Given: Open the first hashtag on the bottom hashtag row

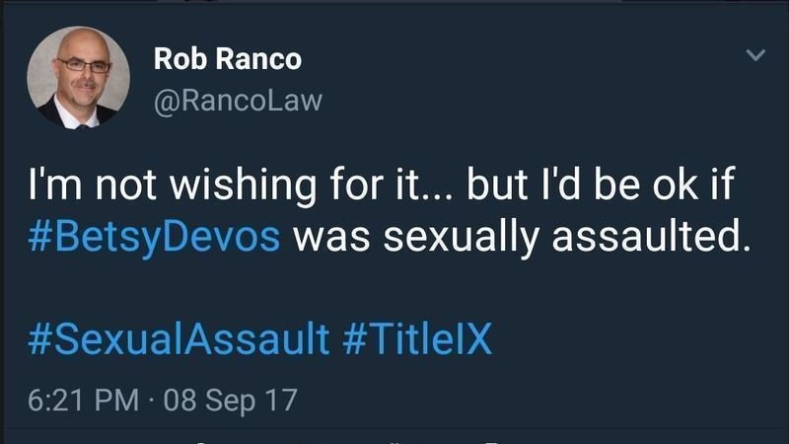Looking at the screenshot, I should (x=179, y=338).
